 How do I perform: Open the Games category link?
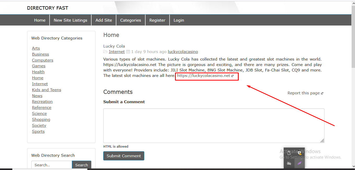(x=39, y=66)
